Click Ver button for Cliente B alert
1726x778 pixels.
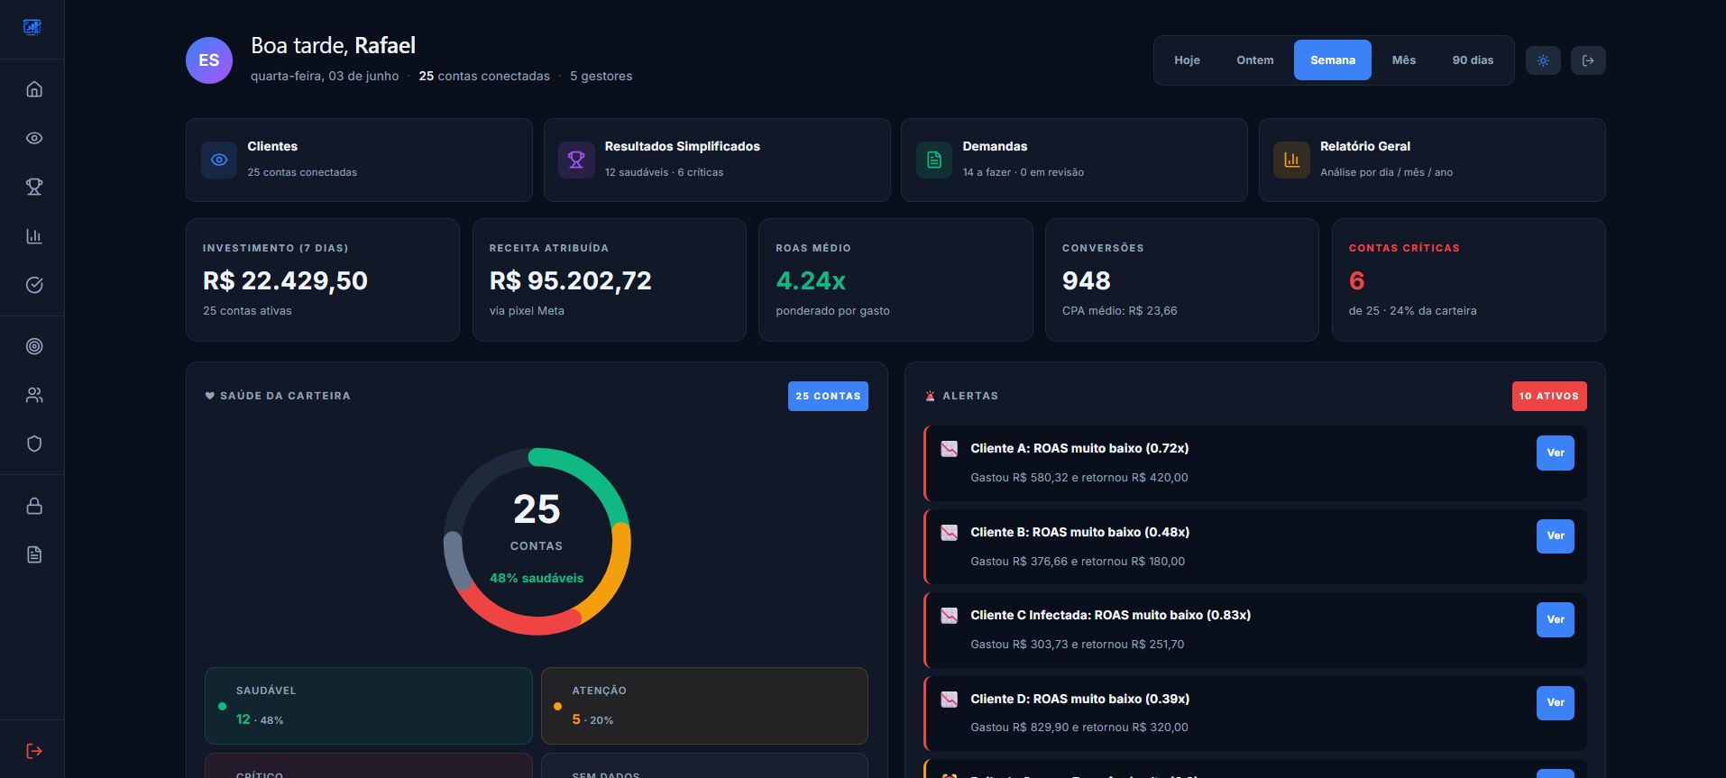tap(1556, 536)
